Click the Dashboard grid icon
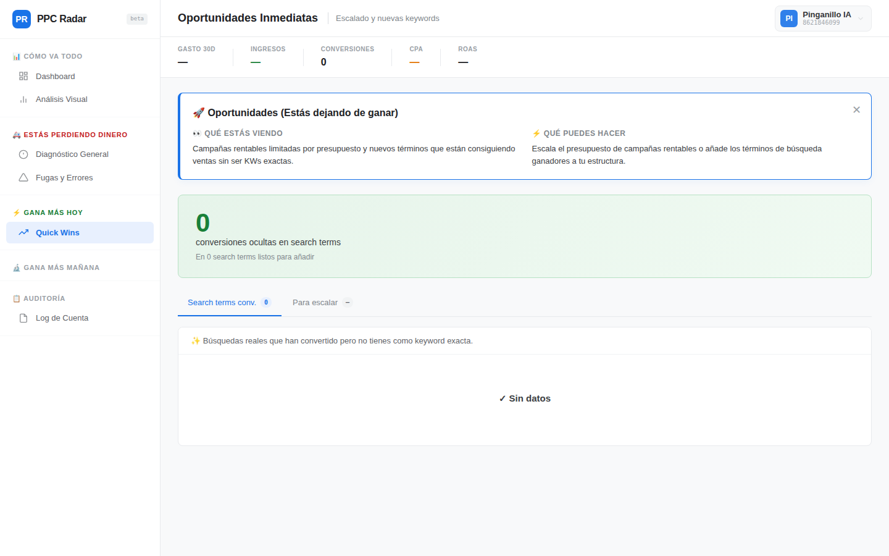 tap(23, 77)
